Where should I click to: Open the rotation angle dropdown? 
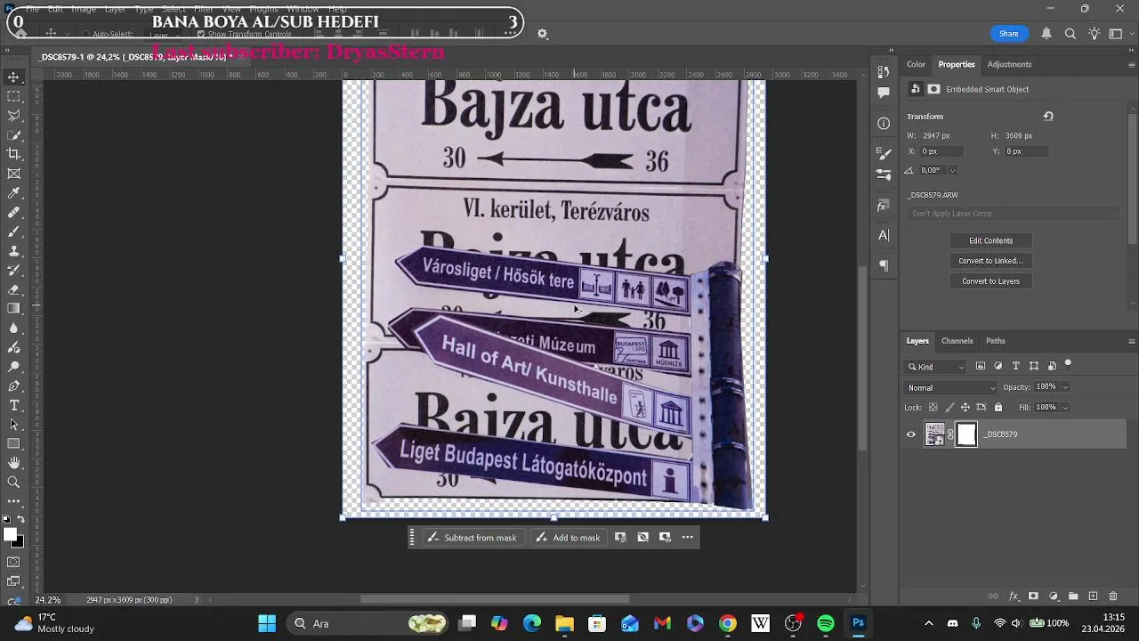point(952,170)
